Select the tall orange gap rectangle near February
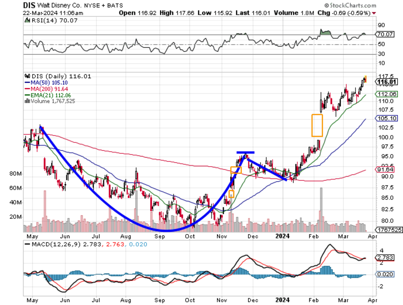The width and height of the screenshot is (403, 305). click(317, 125)
